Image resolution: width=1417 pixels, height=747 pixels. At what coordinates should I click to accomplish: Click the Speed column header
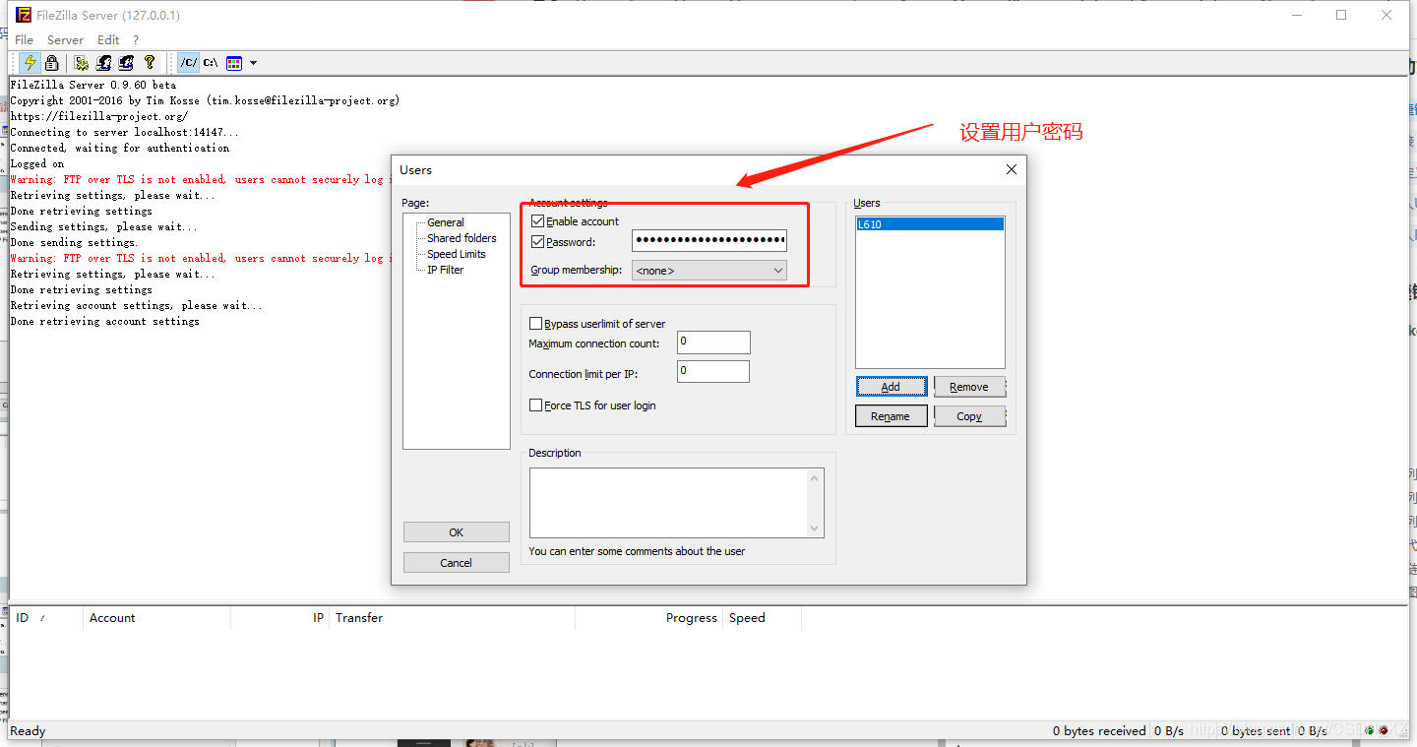tap(762, 618)
